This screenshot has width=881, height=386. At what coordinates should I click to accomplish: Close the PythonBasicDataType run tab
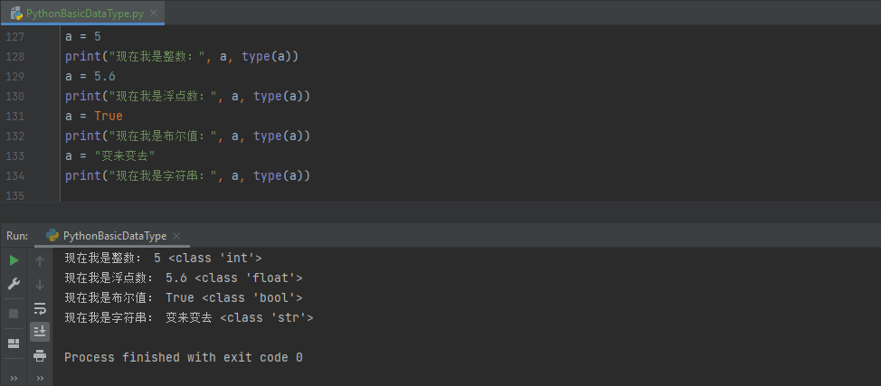178,236
